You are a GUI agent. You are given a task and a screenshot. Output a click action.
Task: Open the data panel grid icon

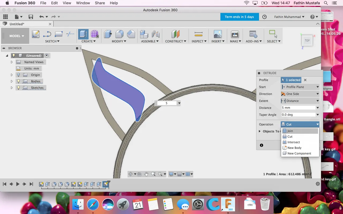click(x=5, y=17)
